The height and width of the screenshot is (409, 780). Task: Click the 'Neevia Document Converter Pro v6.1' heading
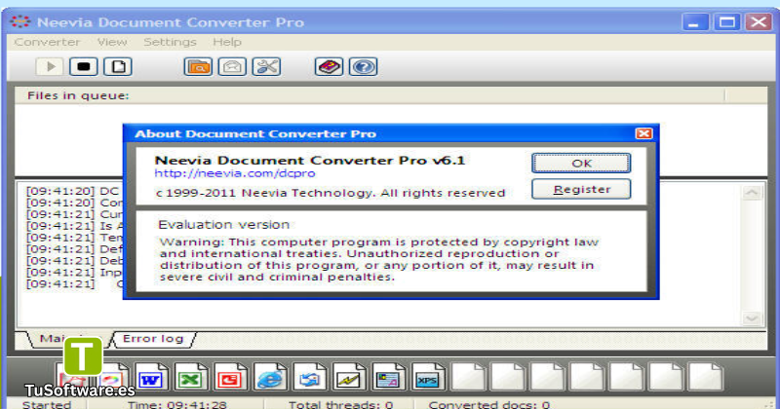click(310, 160)
